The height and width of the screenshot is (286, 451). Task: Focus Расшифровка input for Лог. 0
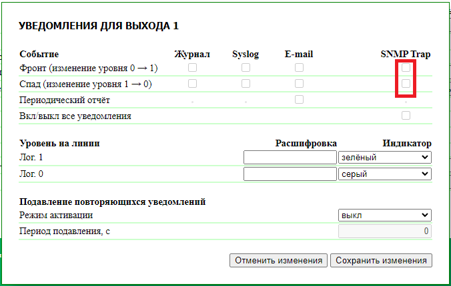coord(290,174)
